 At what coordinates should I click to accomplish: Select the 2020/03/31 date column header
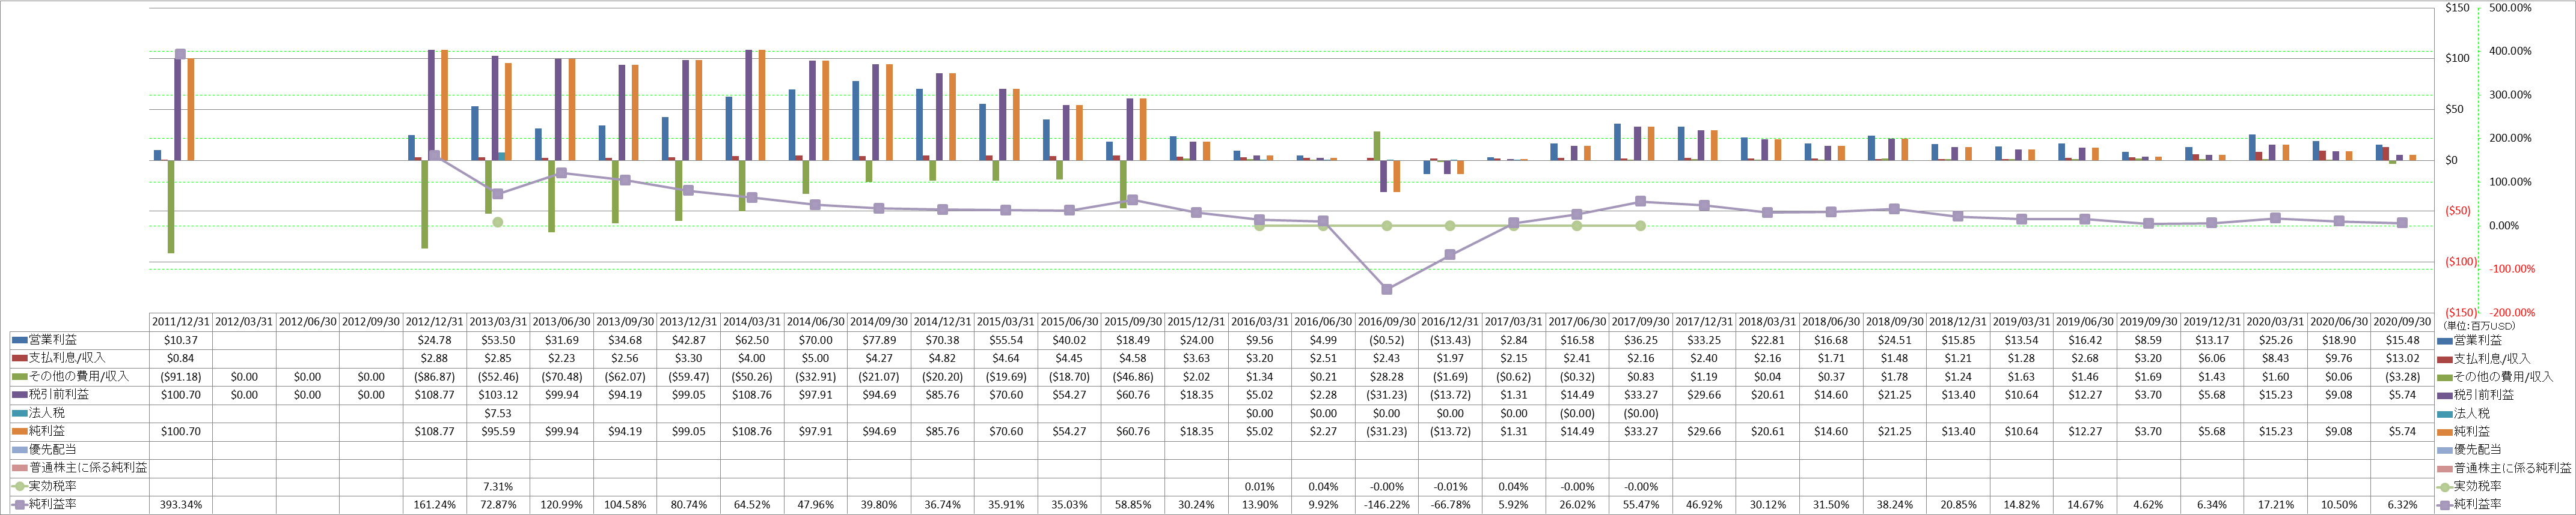tap(2275, 322)
